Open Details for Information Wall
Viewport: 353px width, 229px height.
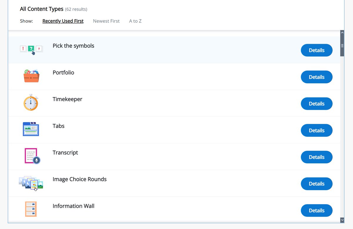point(317,210)
